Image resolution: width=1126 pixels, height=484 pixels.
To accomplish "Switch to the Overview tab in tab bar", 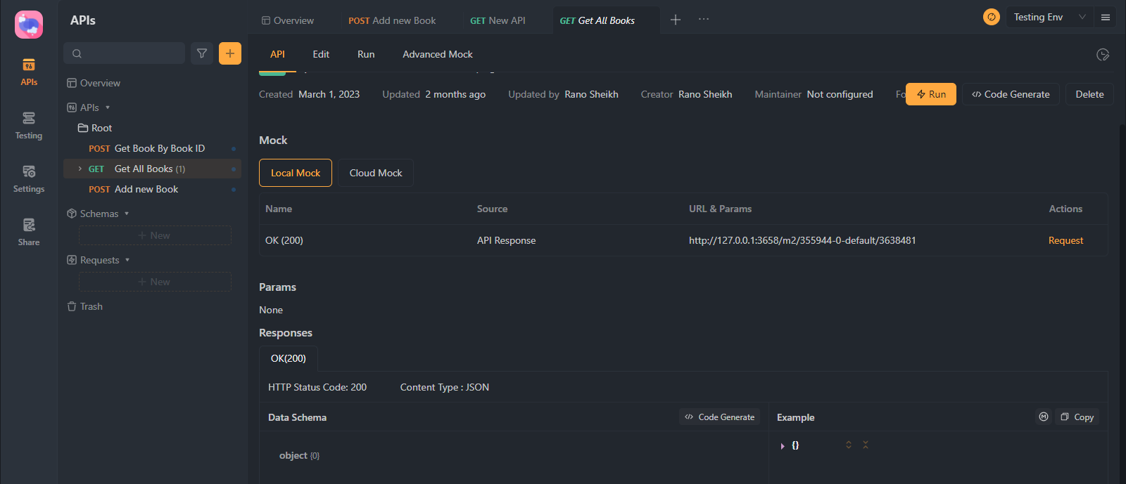I will click(288, 20).
